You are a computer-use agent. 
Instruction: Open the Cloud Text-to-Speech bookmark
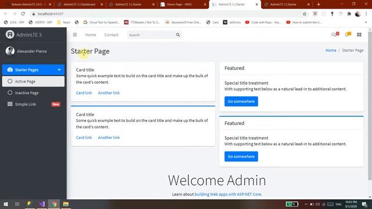101,22
